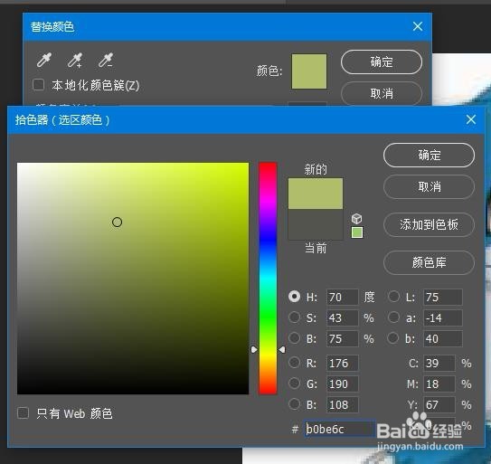Enable the 本地化颜色簇(Z) checkbox
491x464 pixels.
tap(39, 85)
